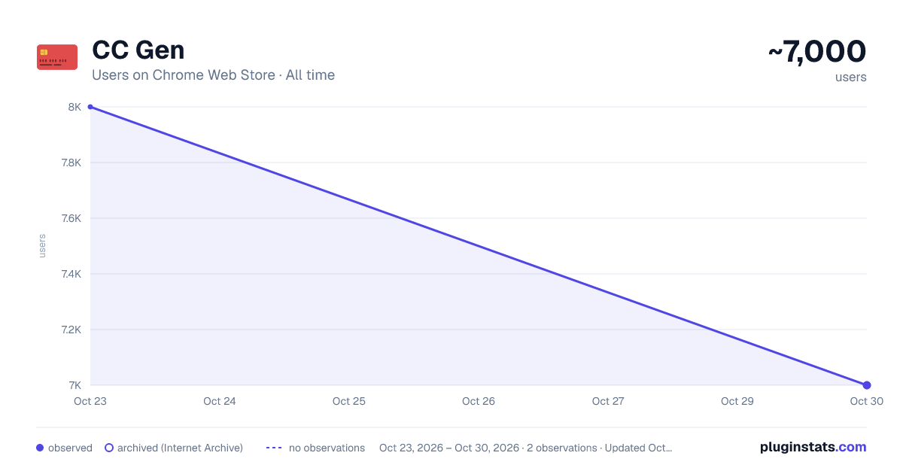Select the Oct 30 data point at 7K
The height and width of the screenshot is (474, 903).
867,385
